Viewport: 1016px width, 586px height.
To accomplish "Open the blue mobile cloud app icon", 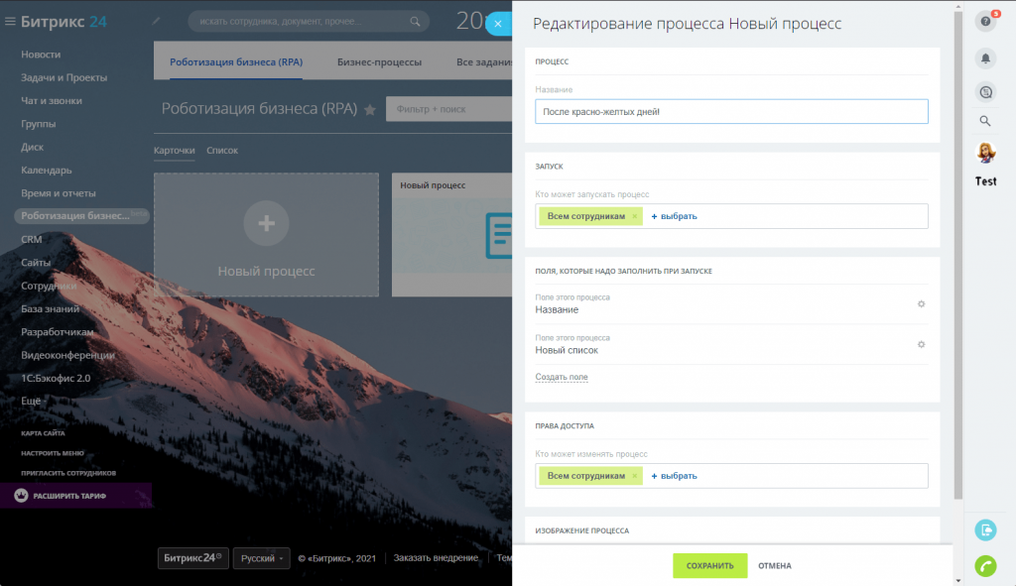I will click(985, 530).
